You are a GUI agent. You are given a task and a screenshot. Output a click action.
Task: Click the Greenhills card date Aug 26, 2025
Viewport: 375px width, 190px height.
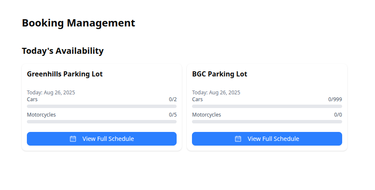(51, 92)
